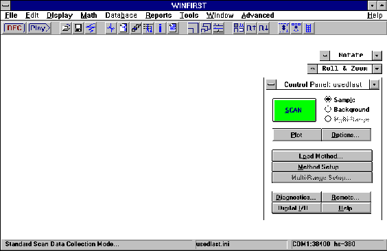Click the Digital I/O button
The height and width of the screenshot is (251, 387).
[296, 208]
